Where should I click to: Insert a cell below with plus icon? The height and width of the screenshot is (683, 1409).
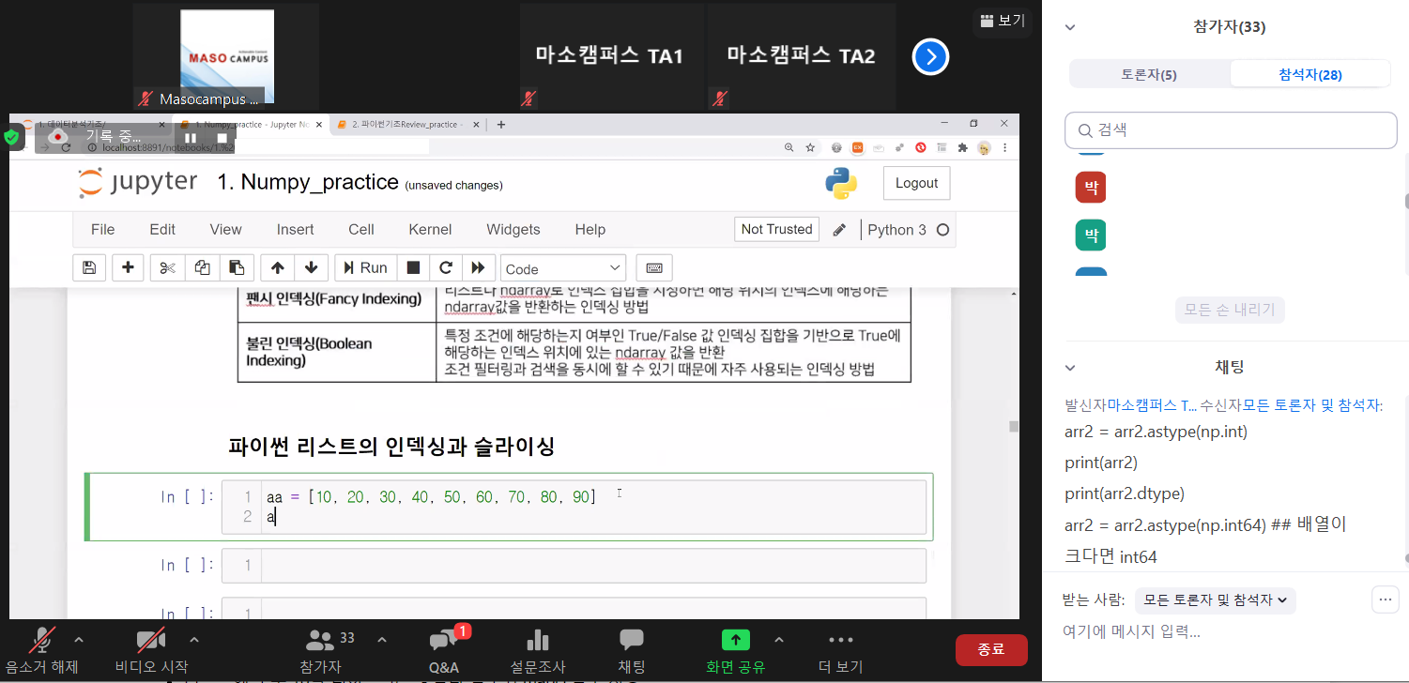pos(128,267)
